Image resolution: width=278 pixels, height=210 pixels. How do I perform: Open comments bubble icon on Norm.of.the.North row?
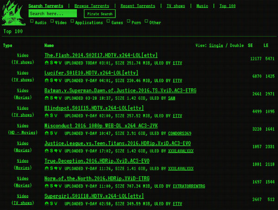[56, 186]
